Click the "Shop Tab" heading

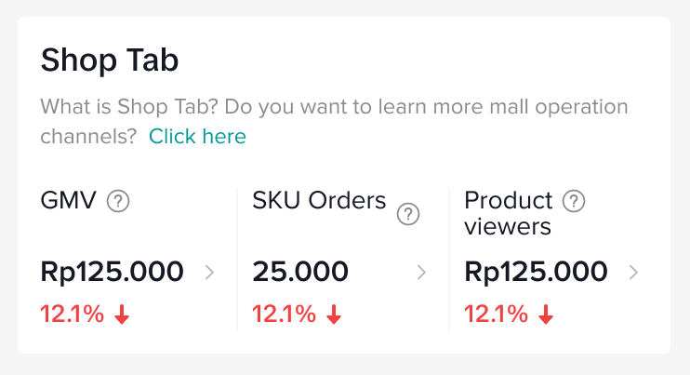point(110,61)
